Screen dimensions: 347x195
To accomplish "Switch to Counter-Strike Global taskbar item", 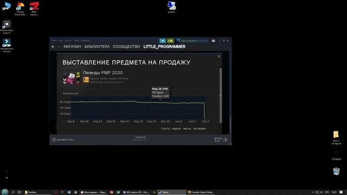I will tap(201, 192).
